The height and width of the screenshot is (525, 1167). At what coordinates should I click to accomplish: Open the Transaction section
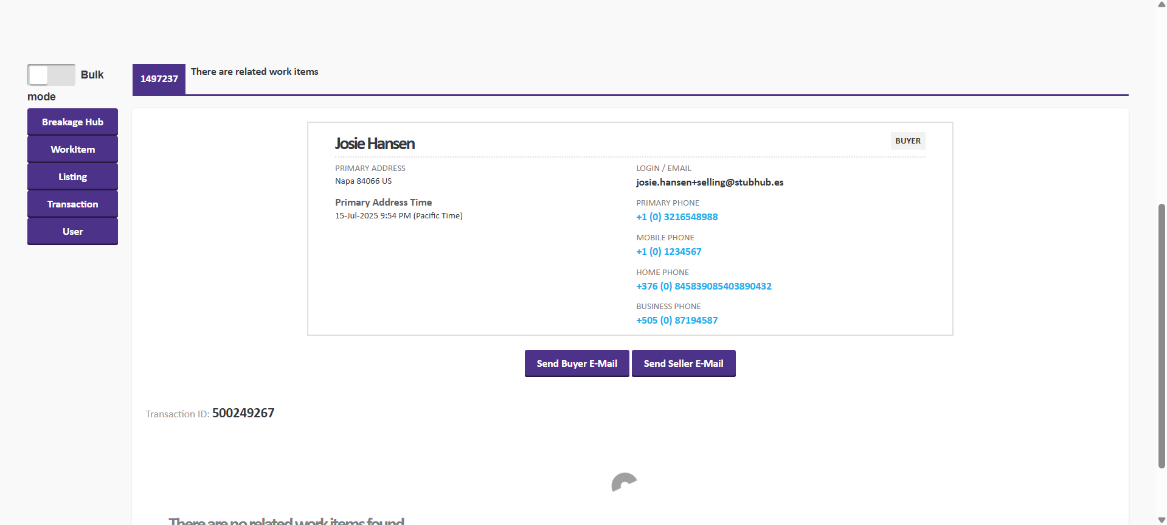pos(72,204)
